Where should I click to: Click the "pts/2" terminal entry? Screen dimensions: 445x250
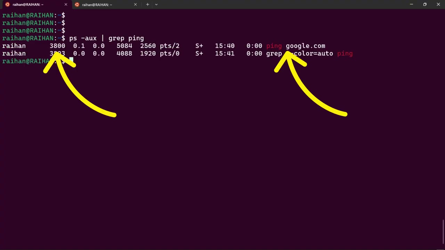pyautogui.click(x=170, y=46)
